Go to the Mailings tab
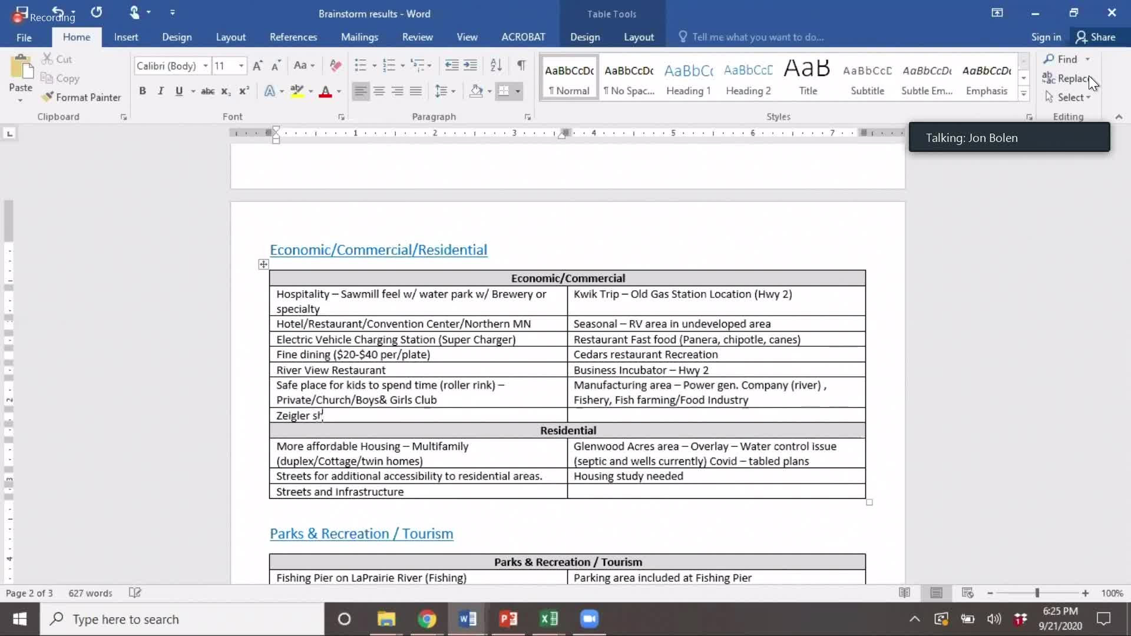1131x636 pixels. pyautogui.click(x=359, y=37)
